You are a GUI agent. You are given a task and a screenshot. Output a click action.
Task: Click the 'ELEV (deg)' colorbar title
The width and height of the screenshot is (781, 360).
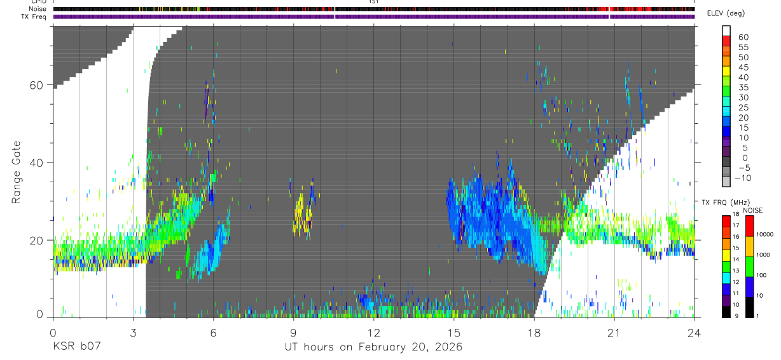point(726,13)
